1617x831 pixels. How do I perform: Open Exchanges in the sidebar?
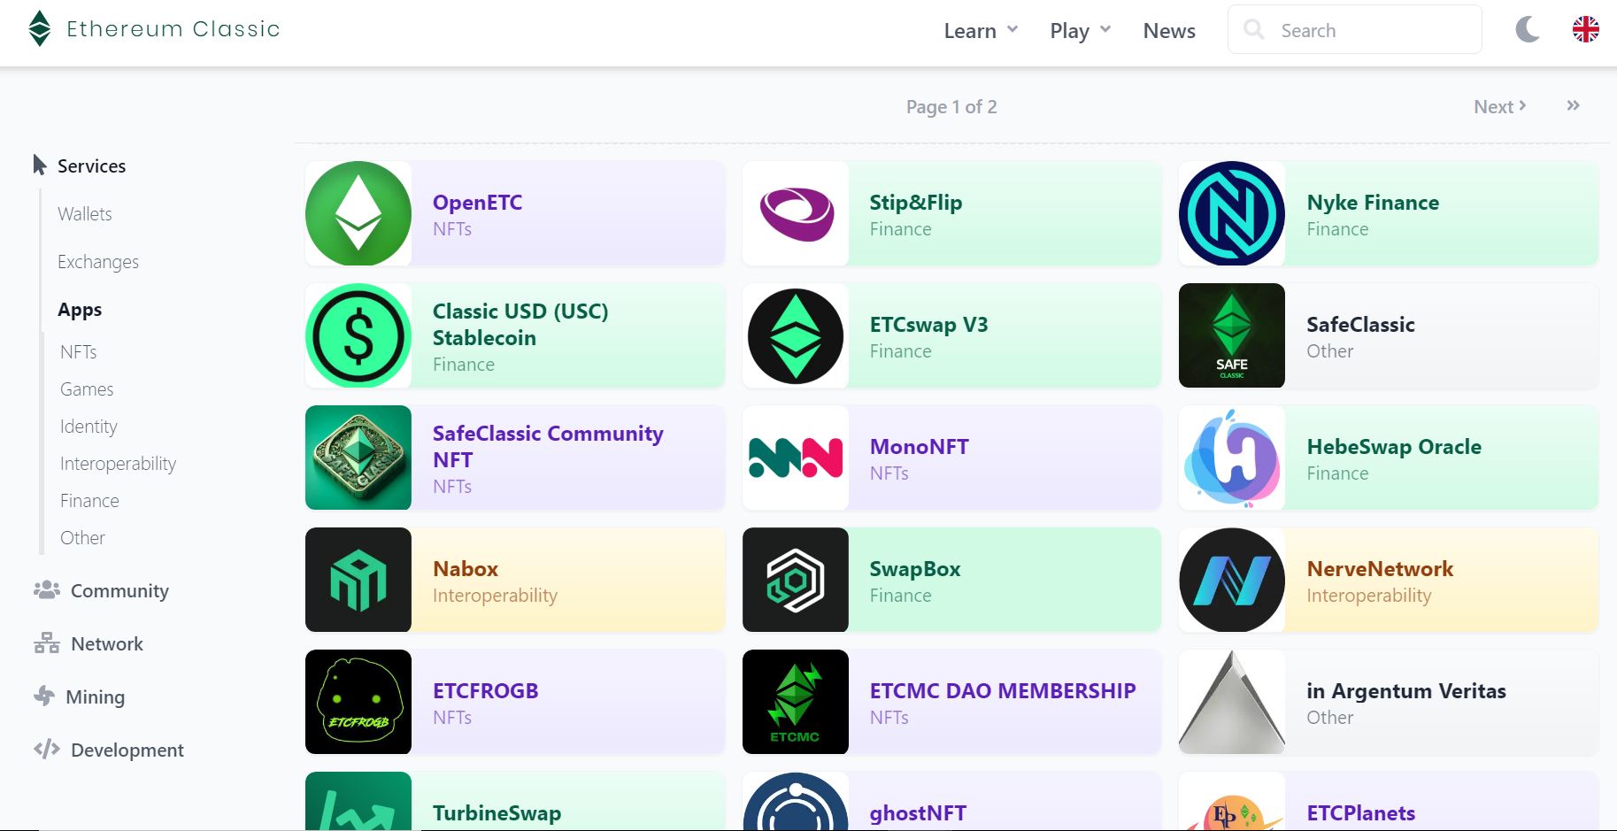pyautogui.click(x=98, y=261)
